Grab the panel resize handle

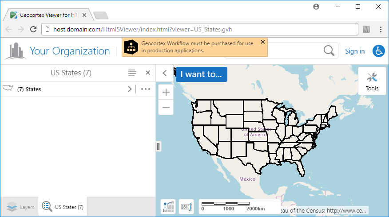[x=158, y=147]
